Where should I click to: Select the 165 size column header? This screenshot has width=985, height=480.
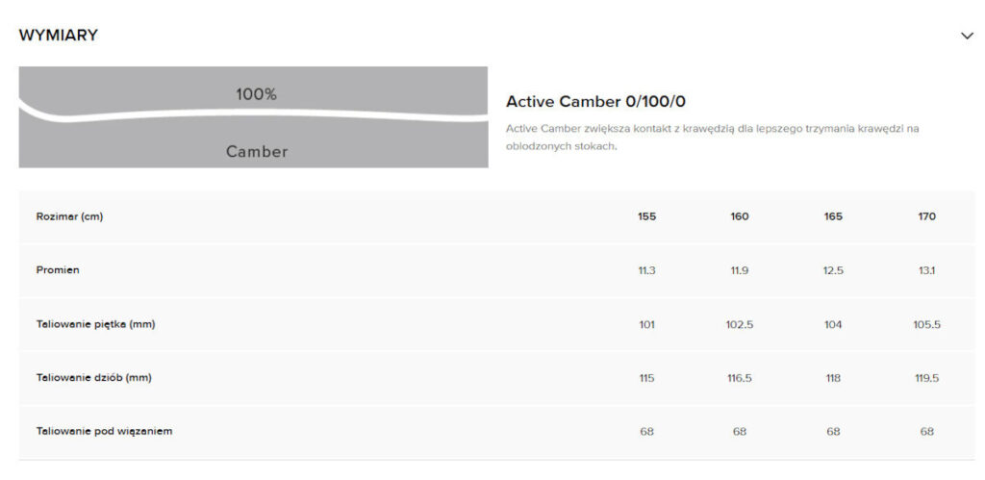[x=833, y=216]
